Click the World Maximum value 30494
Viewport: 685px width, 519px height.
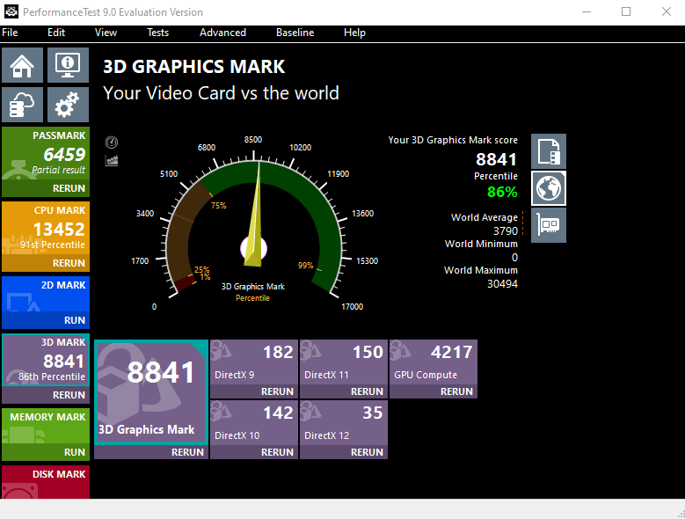pyautogui.click(x=502, y=283)
